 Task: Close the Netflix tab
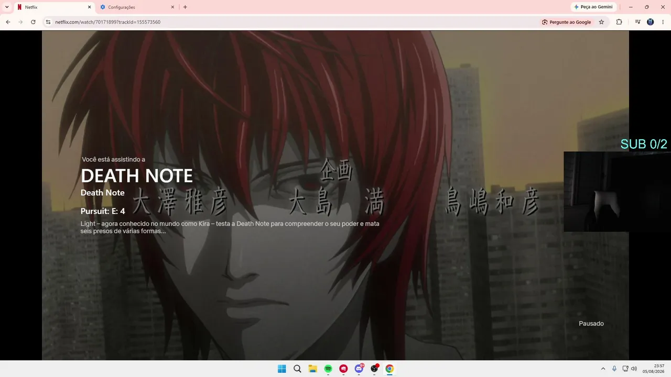89,7
